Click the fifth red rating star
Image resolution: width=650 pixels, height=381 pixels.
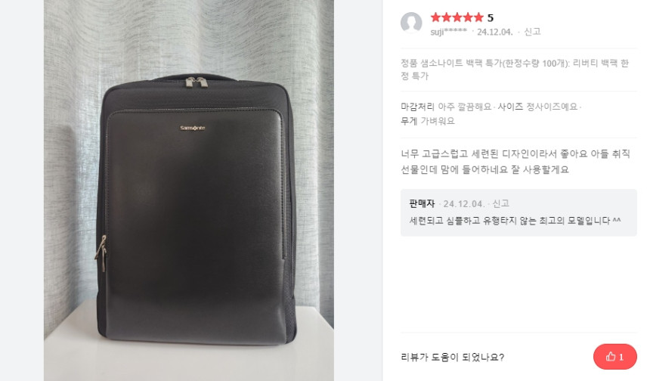(x=478, y=17)
